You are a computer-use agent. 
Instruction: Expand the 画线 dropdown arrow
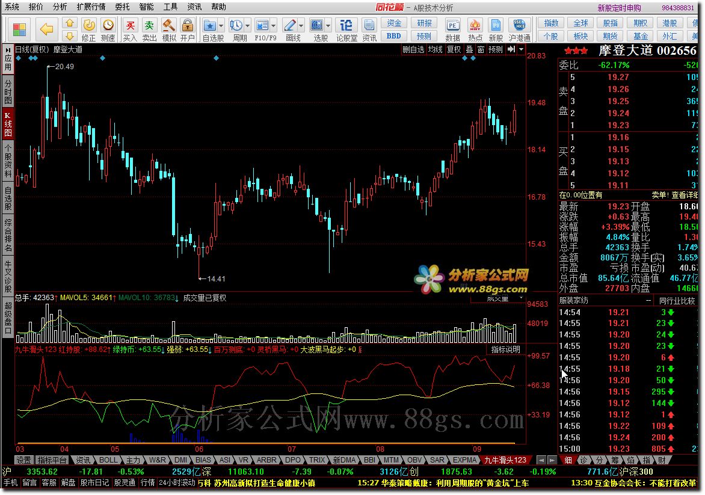(x=301, y=26)
